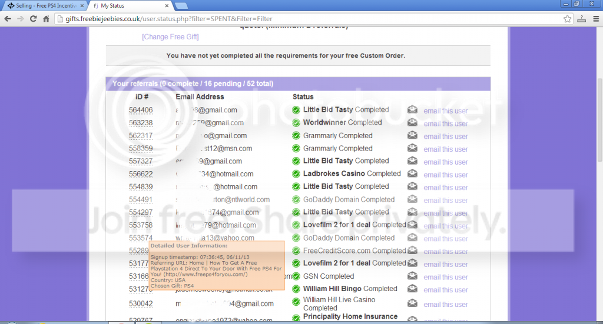Click the green check icon for Ladbrokes Casino
This screenshot has width=603, height=324.
click(x=296, y=174)
